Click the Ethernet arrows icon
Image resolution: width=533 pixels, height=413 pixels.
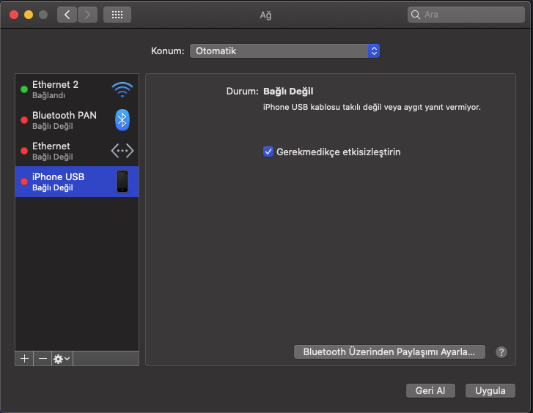point(122,151)
